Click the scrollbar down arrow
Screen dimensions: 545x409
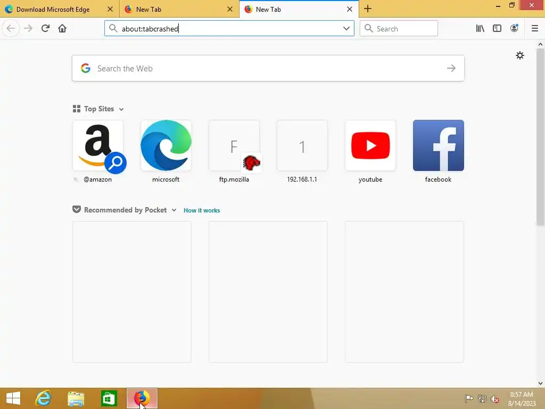coord(540,383)
